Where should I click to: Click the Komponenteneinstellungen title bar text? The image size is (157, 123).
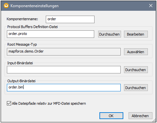click(x=34, y=6)
